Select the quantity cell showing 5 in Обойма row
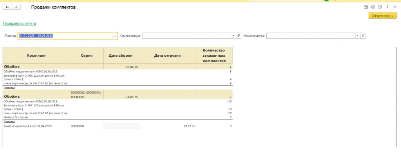Image resolution: width=401 pixels, height=156 pixels. [214, 95]
